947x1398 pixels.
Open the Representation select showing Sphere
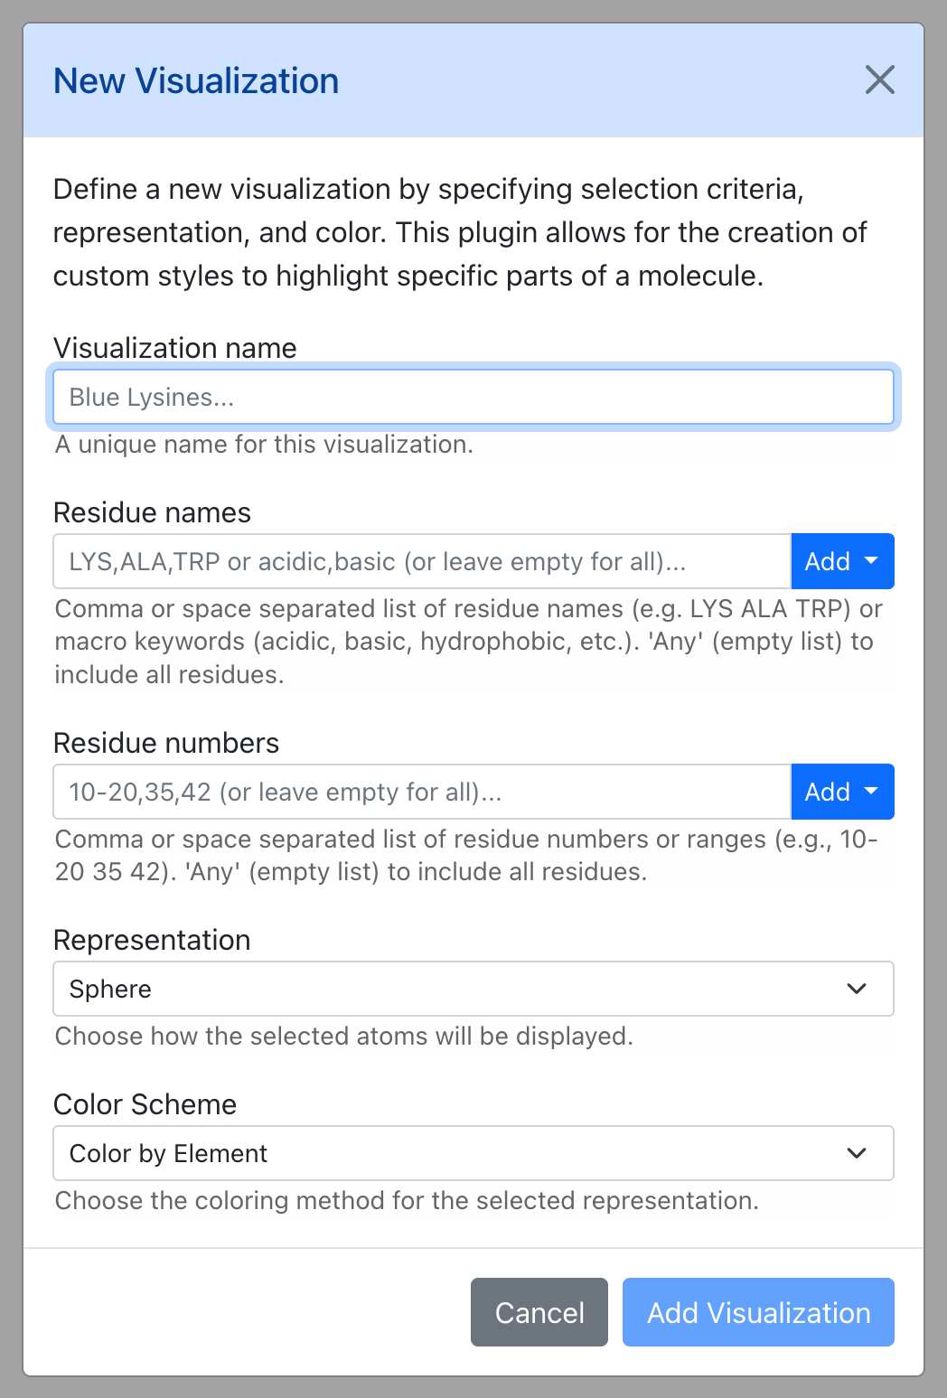[473, 989]
